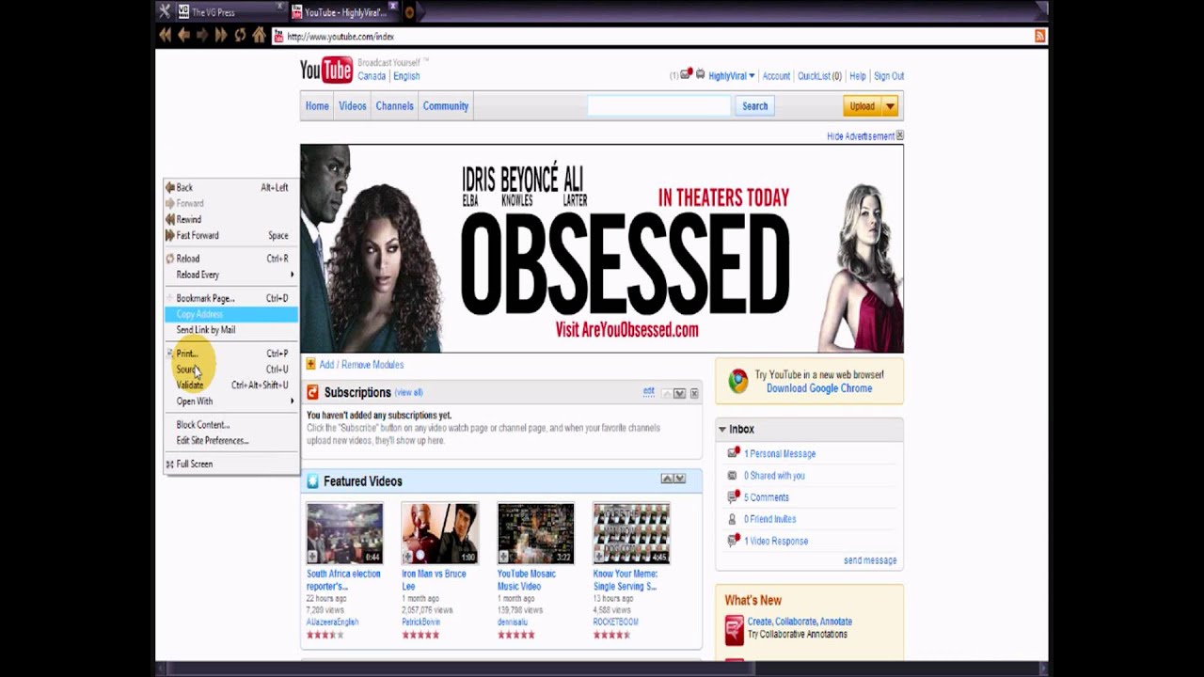This screenshot has height=677, width=1204.
Task: Click the Google Chrome logo icon
Action: (737, 381)
